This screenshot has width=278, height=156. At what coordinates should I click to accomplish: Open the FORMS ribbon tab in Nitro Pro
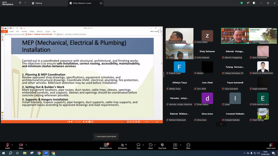pyautogui.click(x=32, y=32)
